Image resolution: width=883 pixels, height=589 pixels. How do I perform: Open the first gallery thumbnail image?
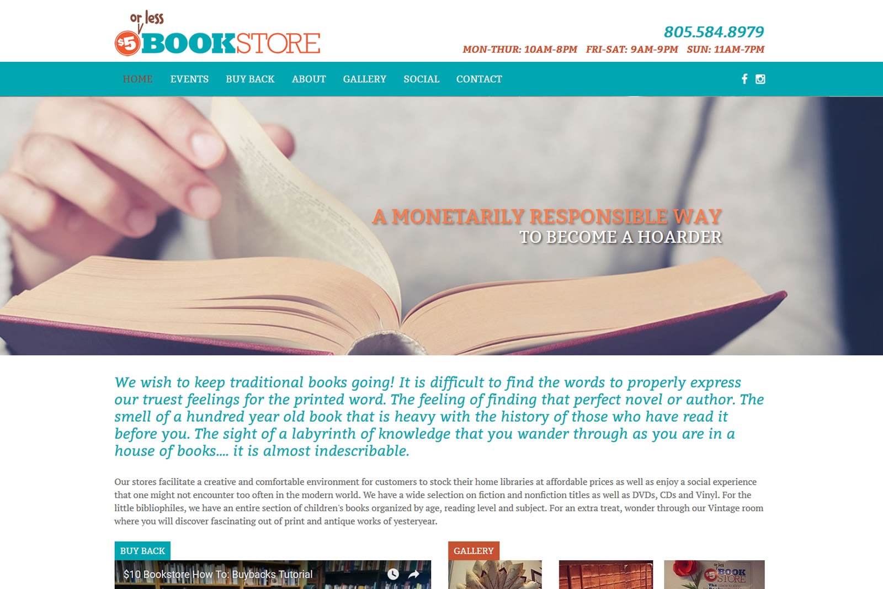point(495,575)
